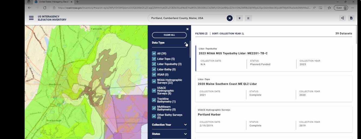Close the filters panel with X
Image resolution: width=361 pixels, height=139 pixels.
tap(188, 29)
